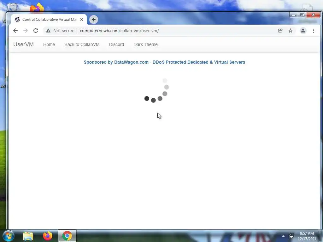The width and height of the screenshot is (323, 242).
Task: Open the 9:57 AM taskbar clock
Action: pos(307,236)
